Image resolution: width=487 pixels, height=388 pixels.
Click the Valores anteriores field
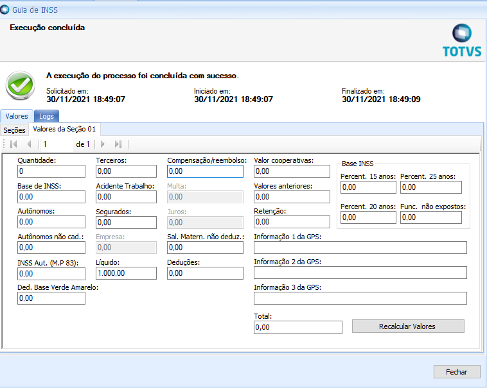(292, 197)
